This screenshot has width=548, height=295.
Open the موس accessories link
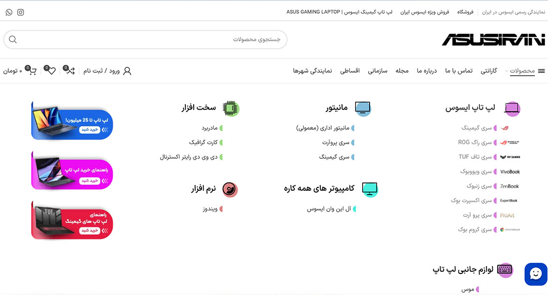(x=468, y=289)
